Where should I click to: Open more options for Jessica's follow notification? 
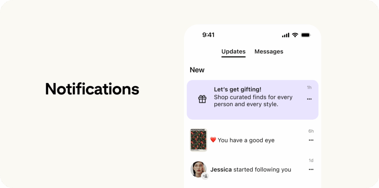(311, 169)
